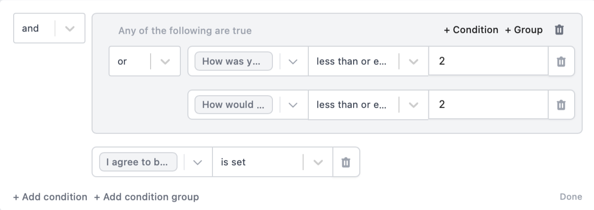Image resolution: width=594 pixels, height=210 pixels.
Task: Focus value field of 'How was y...' row
Action: 488,62
